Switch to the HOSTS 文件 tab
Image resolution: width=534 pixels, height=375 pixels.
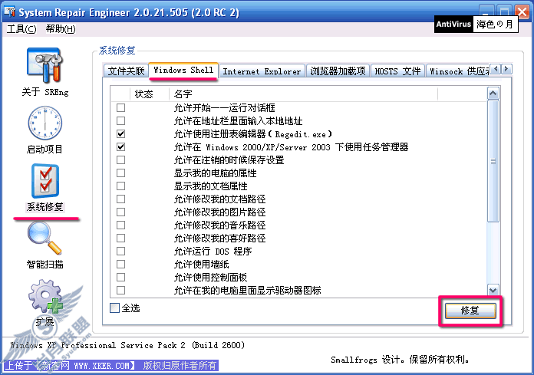[x=397, y=71]
